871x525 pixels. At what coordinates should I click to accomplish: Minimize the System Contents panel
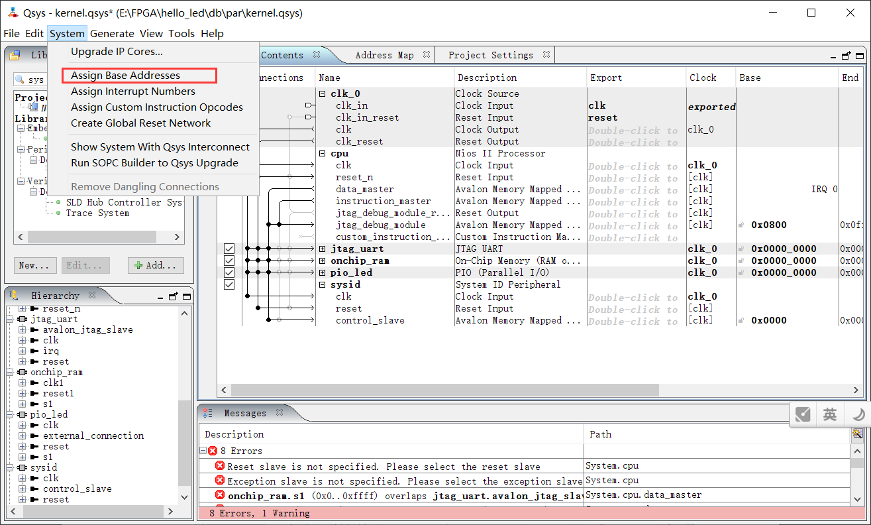click(835, 56)
